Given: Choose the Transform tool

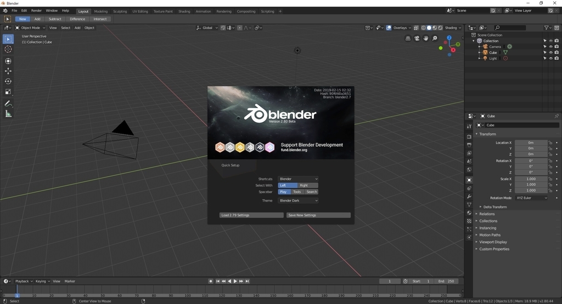Looking at the screenshot, I should [x=8, y=61].
